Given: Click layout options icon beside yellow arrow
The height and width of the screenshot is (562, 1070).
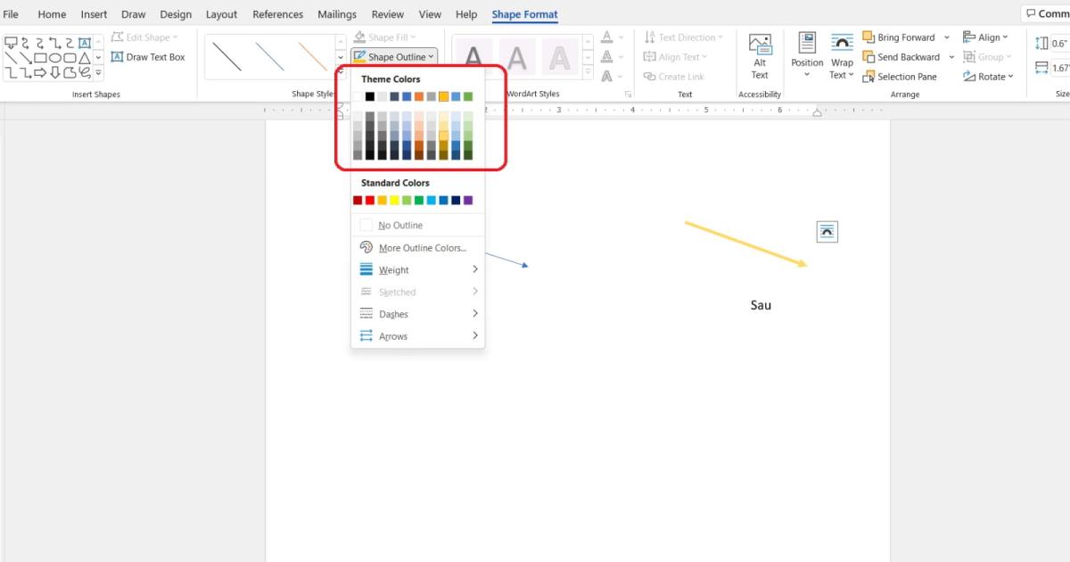Looking at the screenshot, I should point(827,232).
